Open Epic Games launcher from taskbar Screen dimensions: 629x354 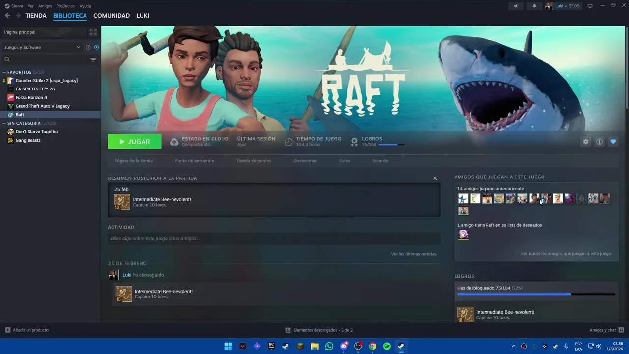pos(271,346)
